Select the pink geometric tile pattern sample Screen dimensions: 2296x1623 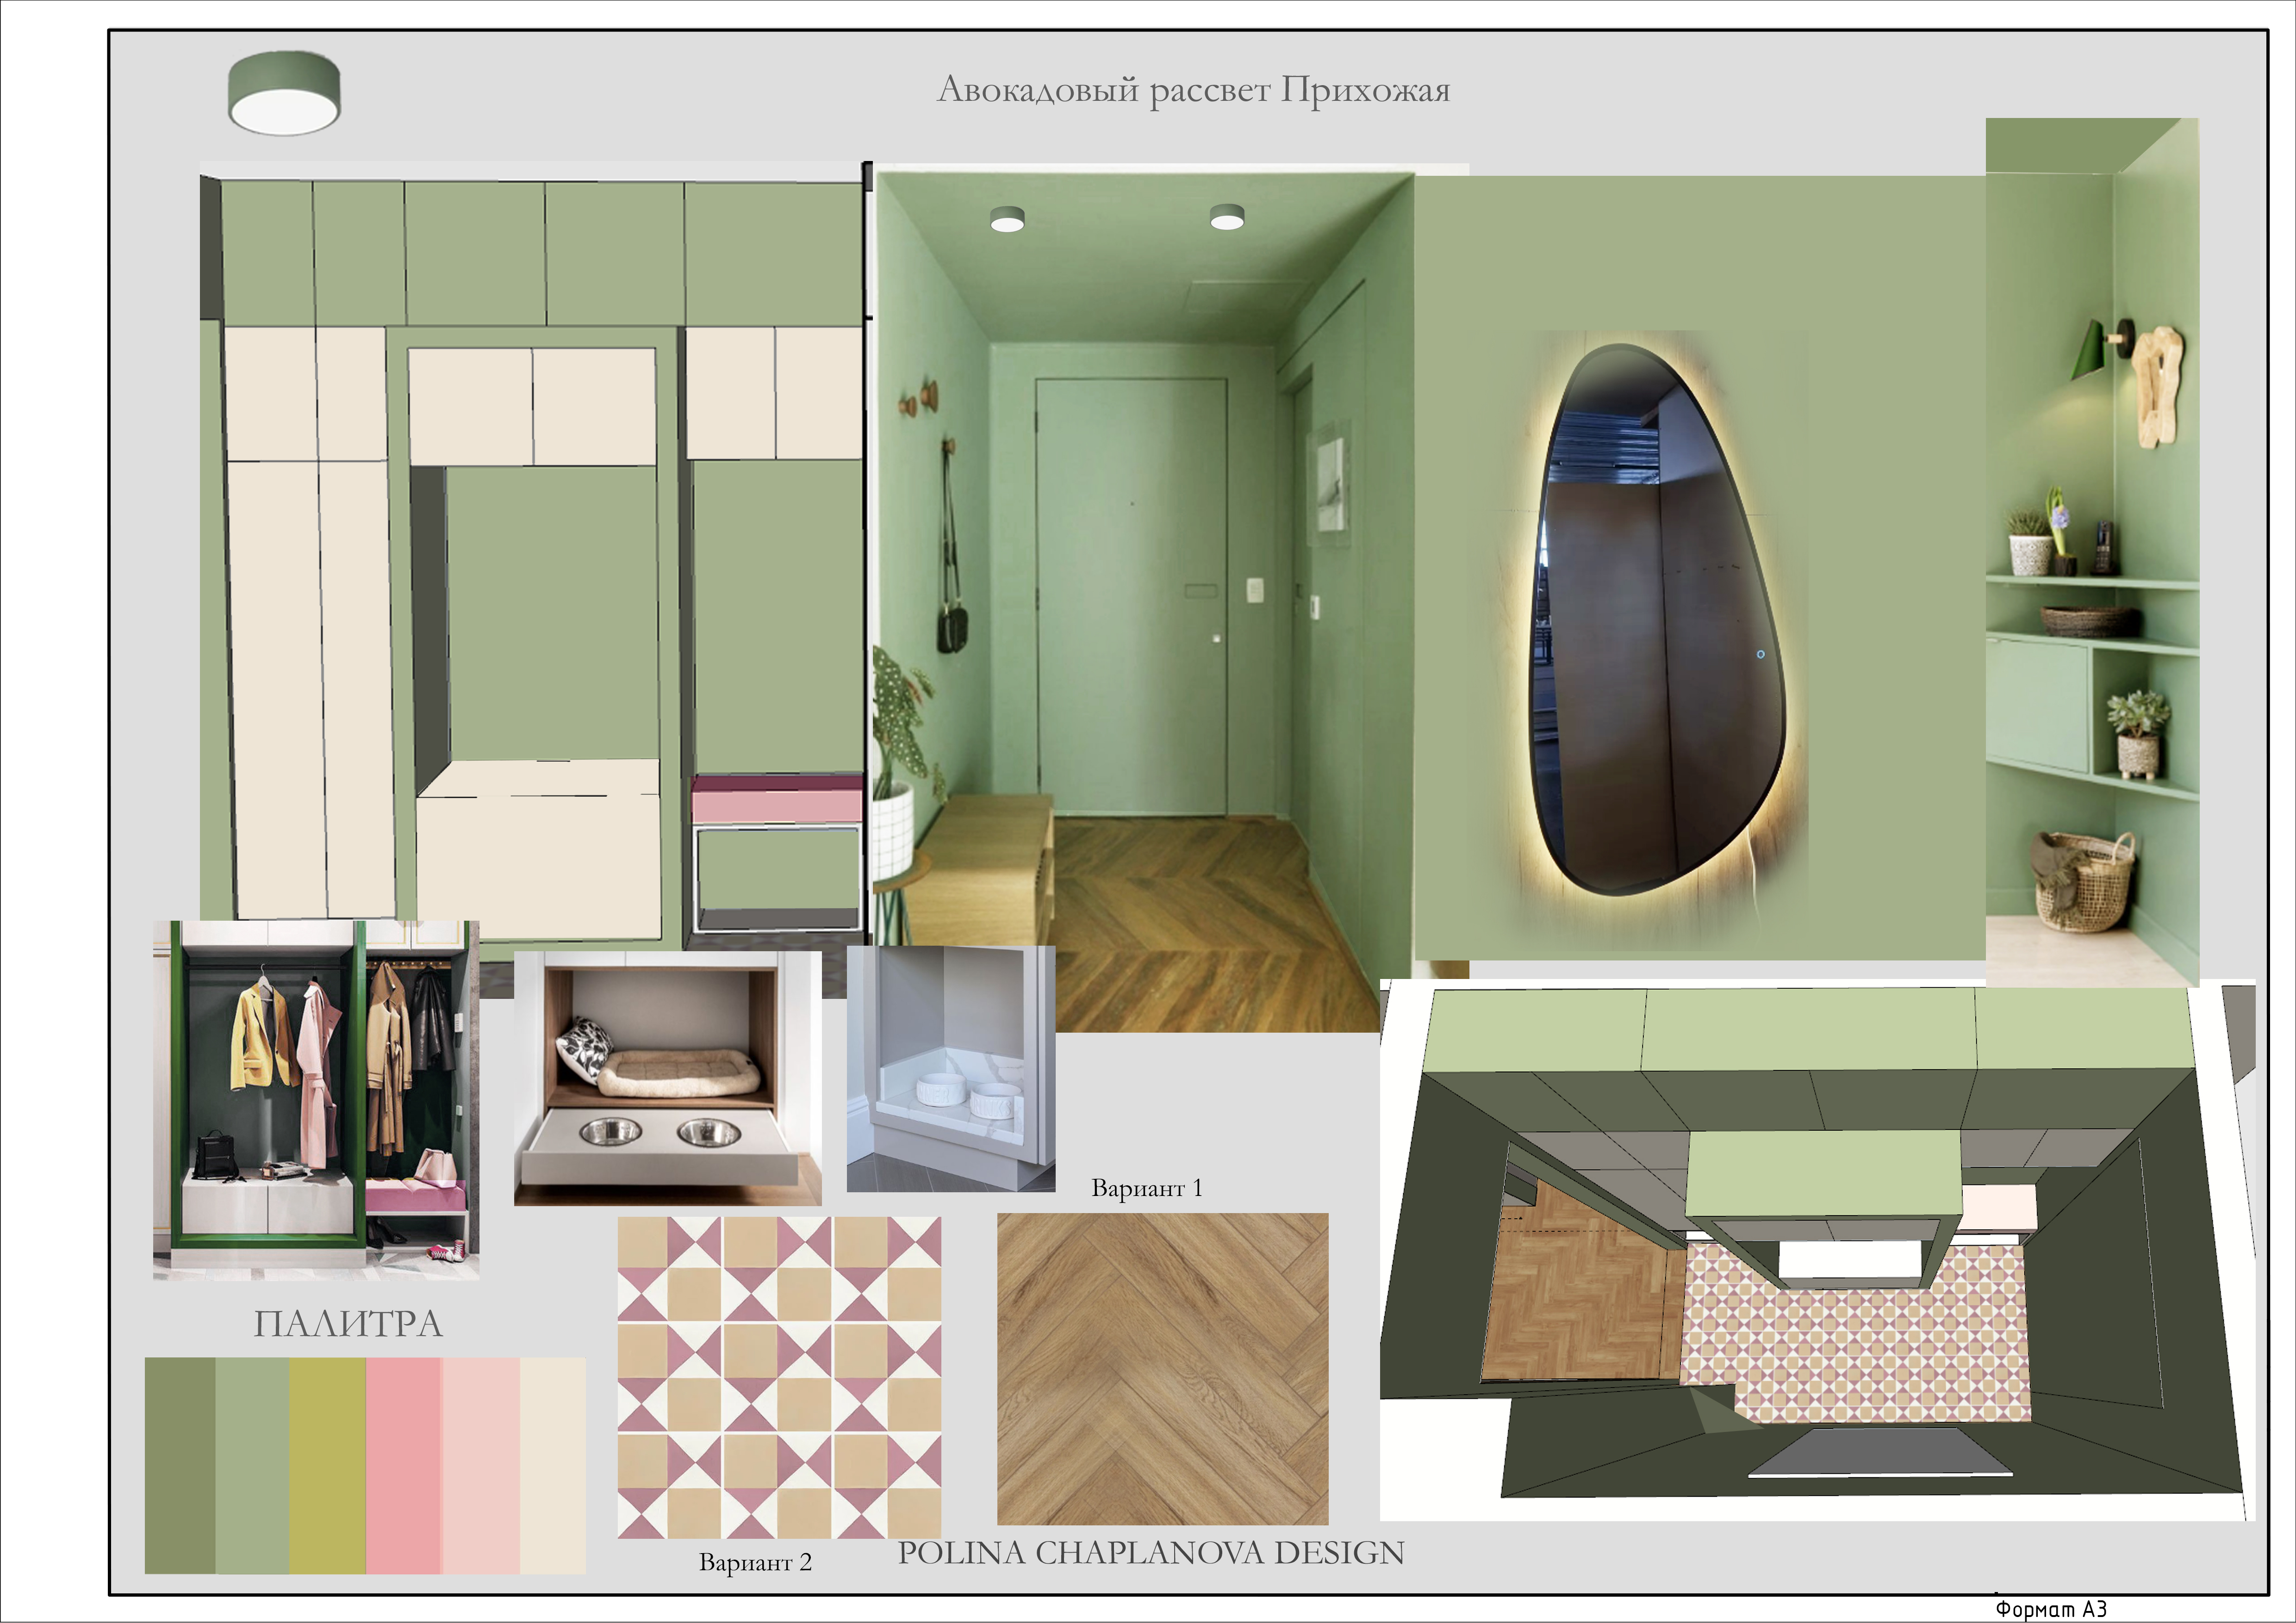779,1377
